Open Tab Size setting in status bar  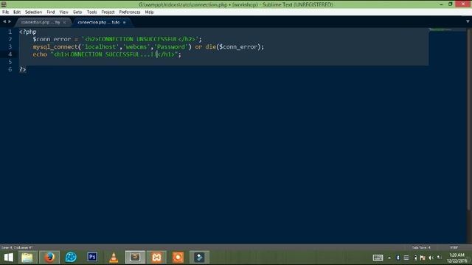coord(421,247)
